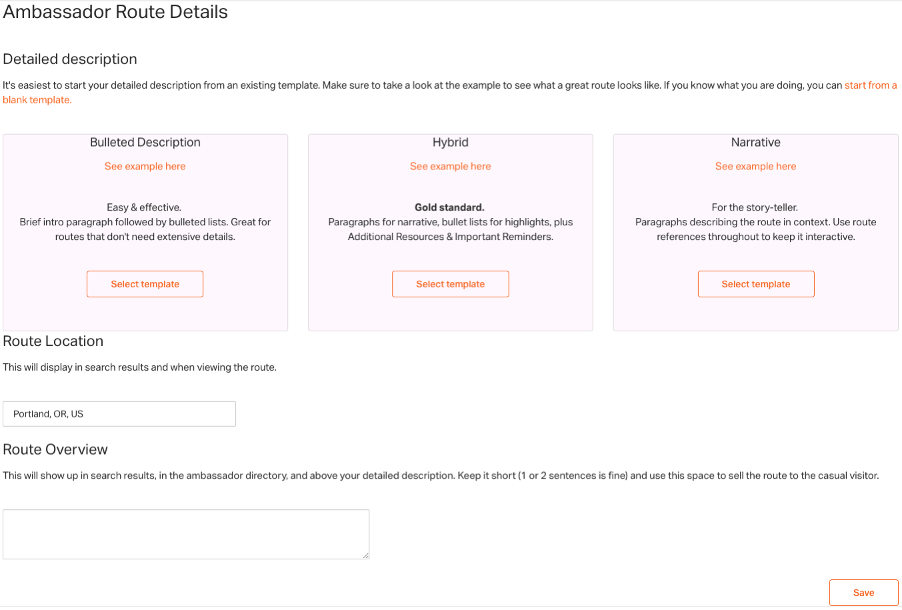
Task: Open the 'start from a blank template' link
Action: (x=870, y=85)
